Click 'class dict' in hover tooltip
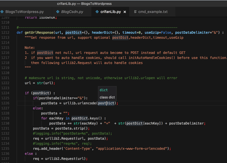227x163 pixels. [107, 97]
